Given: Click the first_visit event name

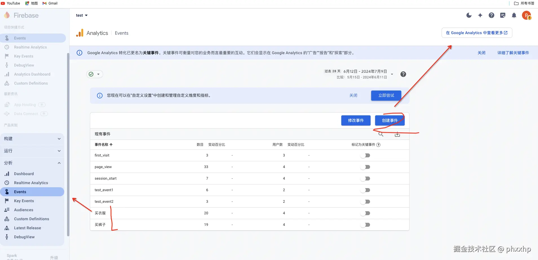Looking at the screenshot, I should (x=102, y=155).
